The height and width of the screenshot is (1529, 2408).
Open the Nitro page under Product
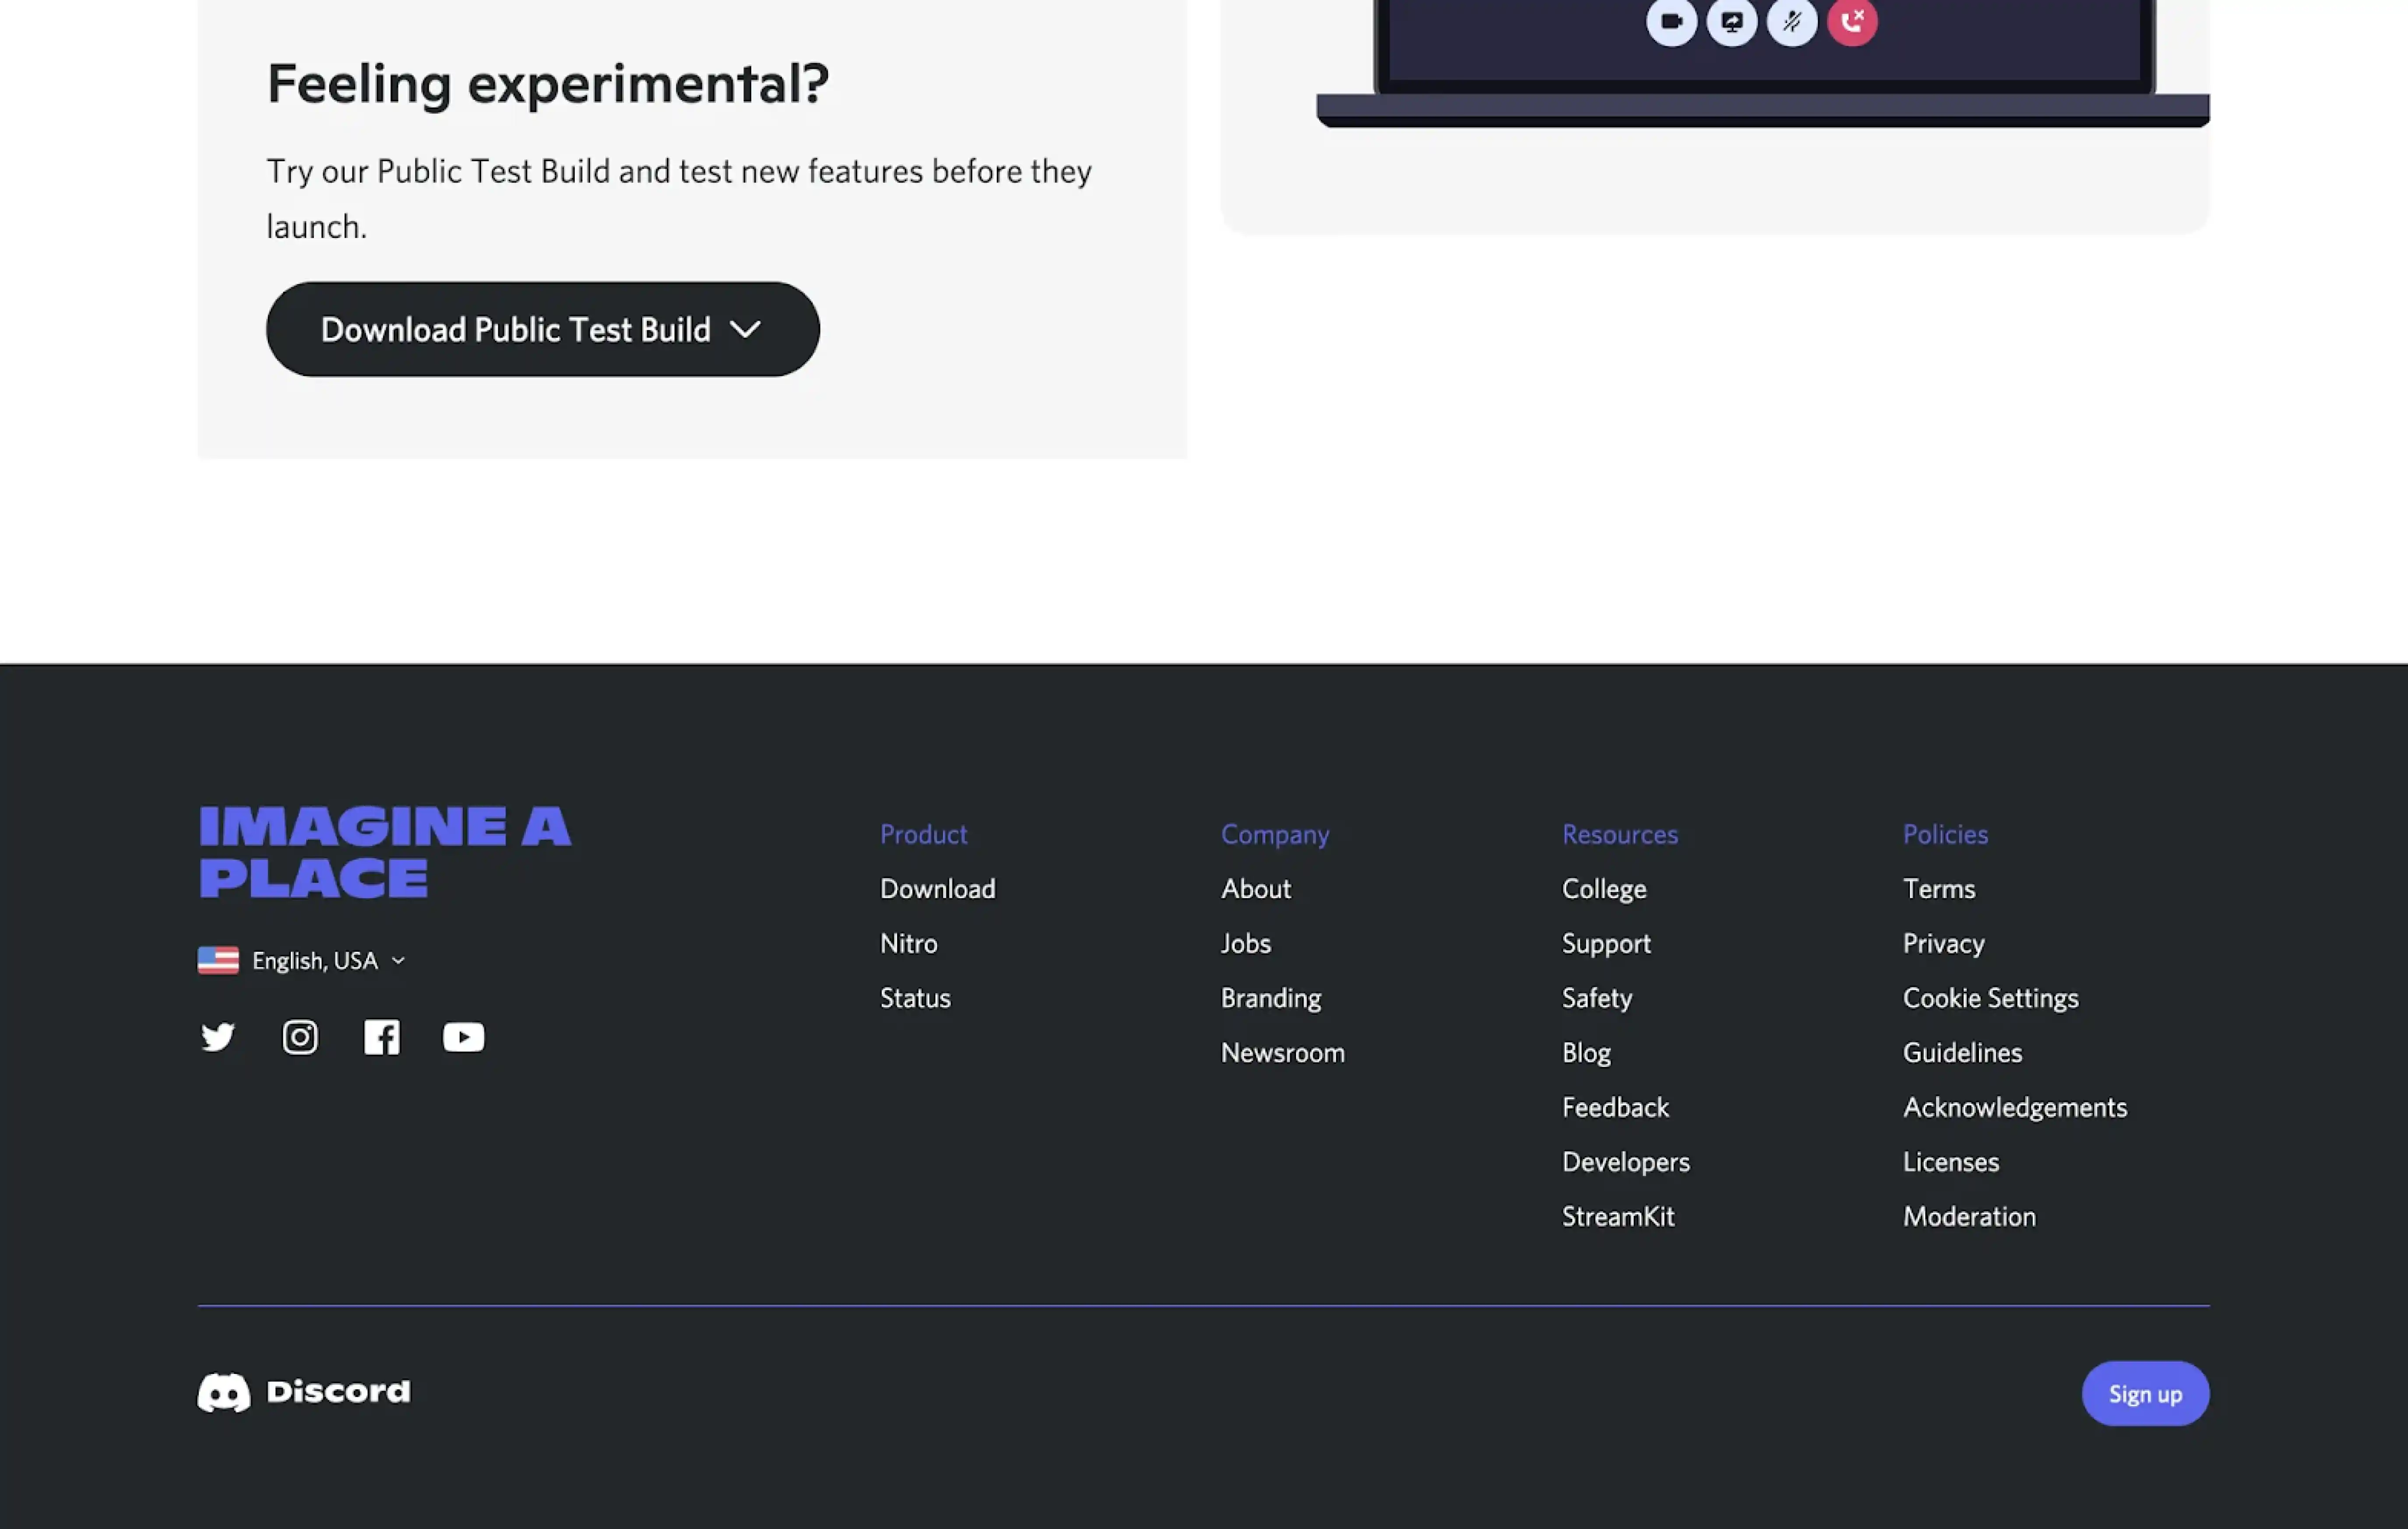[x=908, y=943]
